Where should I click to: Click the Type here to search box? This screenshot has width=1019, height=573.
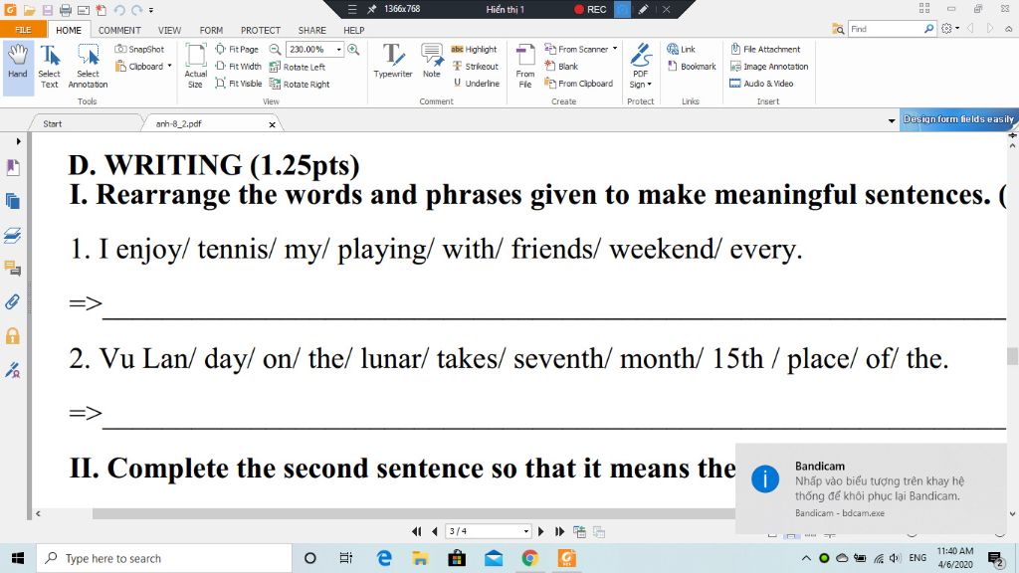(164, 558)
